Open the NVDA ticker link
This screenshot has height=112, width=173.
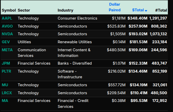pos(7,34)
